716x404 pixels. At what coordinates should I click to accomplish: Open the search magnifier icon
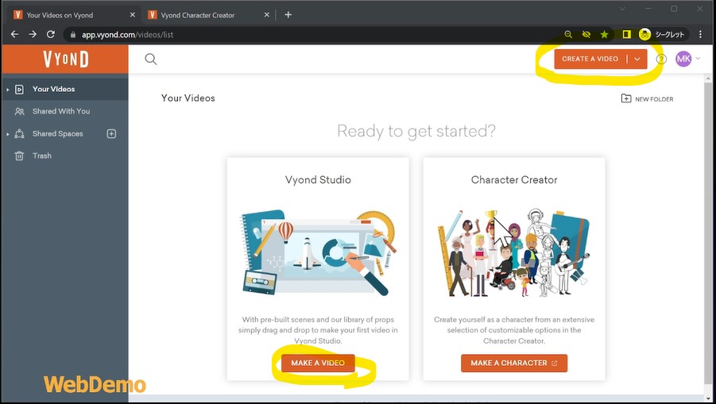click(151, 60)
